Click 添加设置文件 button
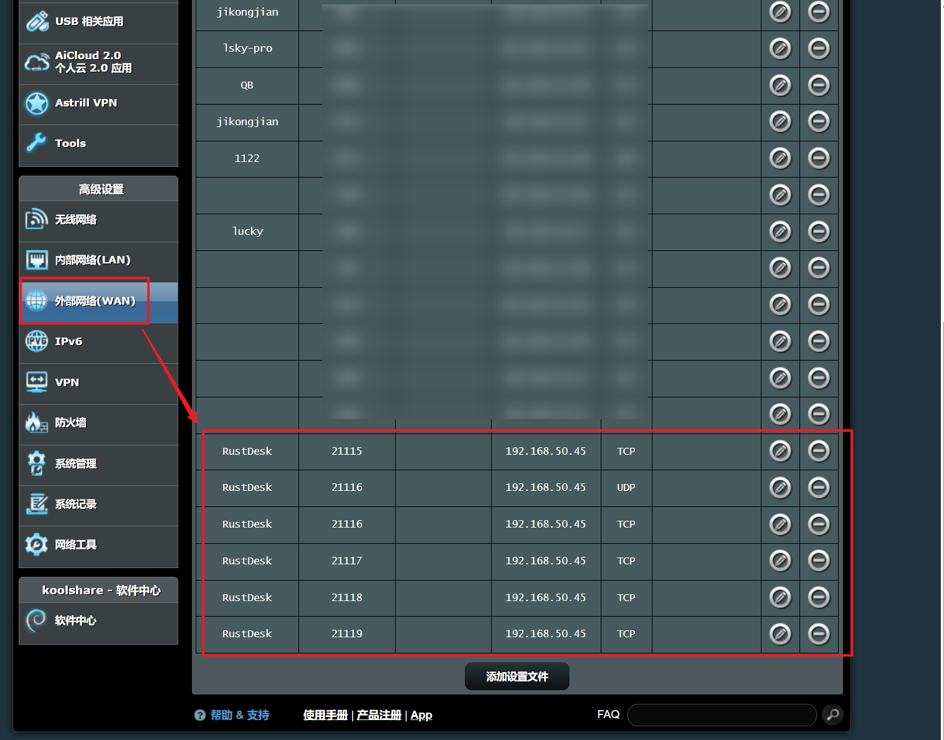 click(x=517, y=676)
